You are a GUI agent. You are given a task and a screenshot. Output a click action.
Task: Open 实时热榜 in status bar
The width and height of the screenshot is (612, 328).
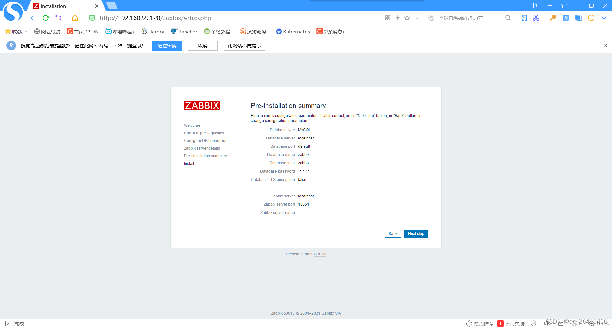coord(511,324)
